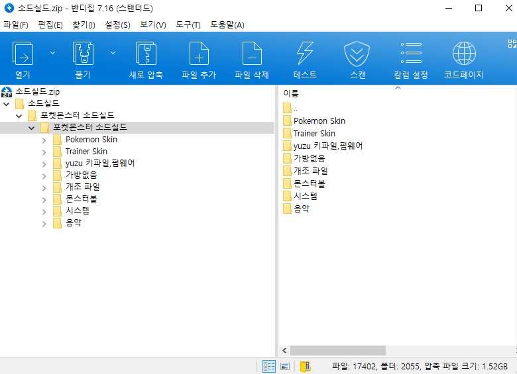Click the Bandizip app icon in title bar
The height and width of the screenshot is (374, 517).
9,8
